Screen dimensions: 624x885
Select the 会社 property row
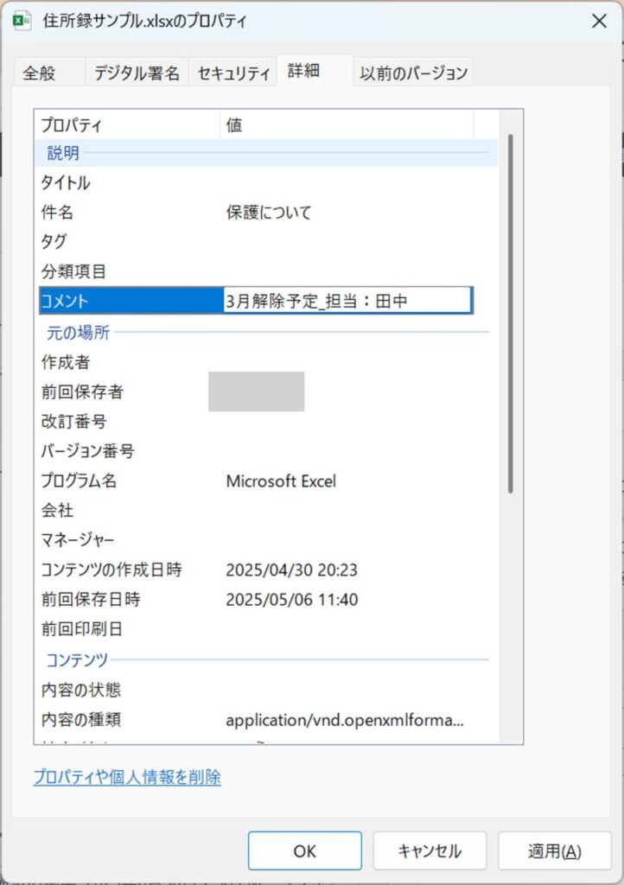pos(265,510)
